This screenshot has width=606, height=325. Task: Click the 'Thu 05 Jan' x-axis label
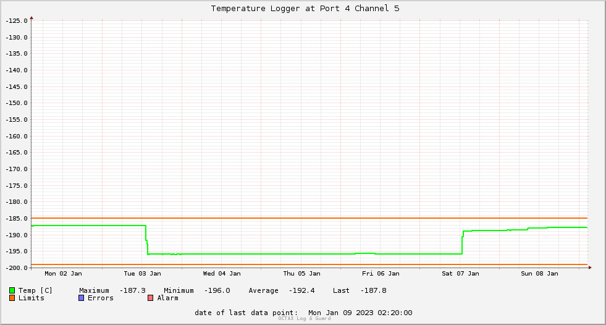(x=302, y=274)
